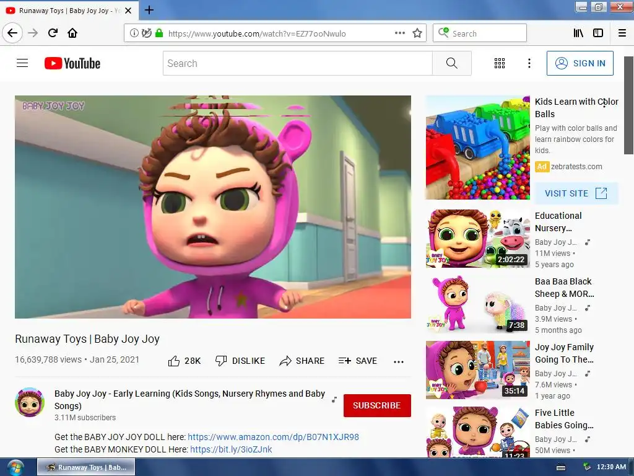Open site information icon in address bar
Screen dimensions: 634x476
tap(134, 33)
